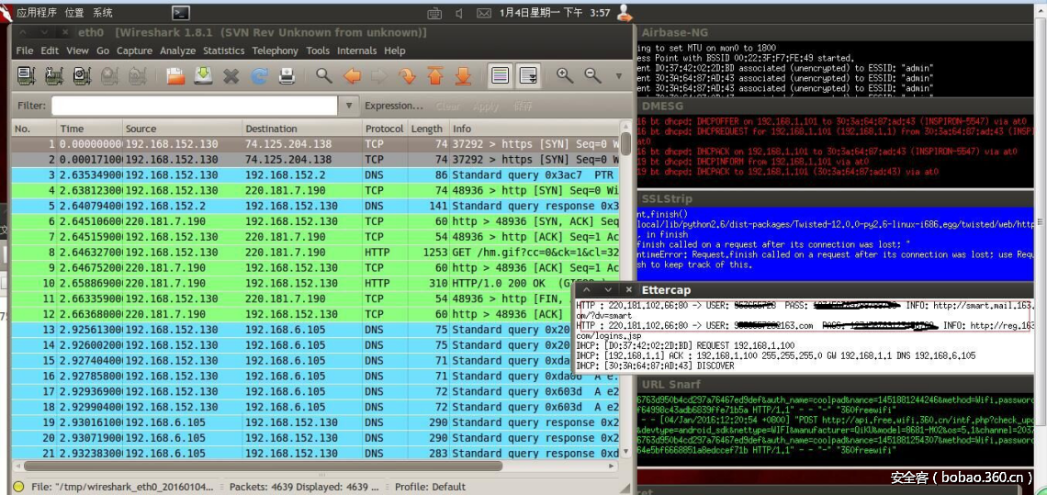Open expert info from status bar icon

click(18, 487)
